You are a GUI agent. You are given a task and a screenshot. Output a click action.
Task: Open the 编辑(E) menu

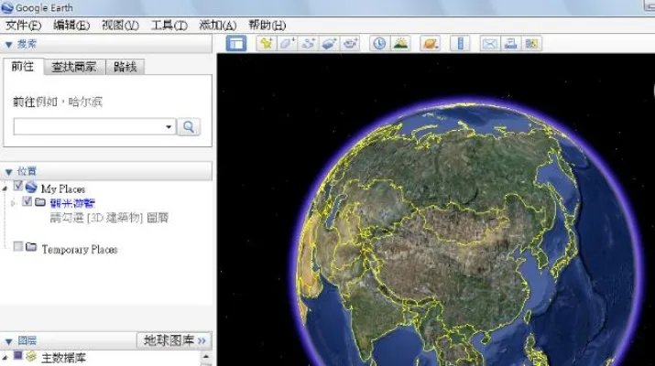71,26
